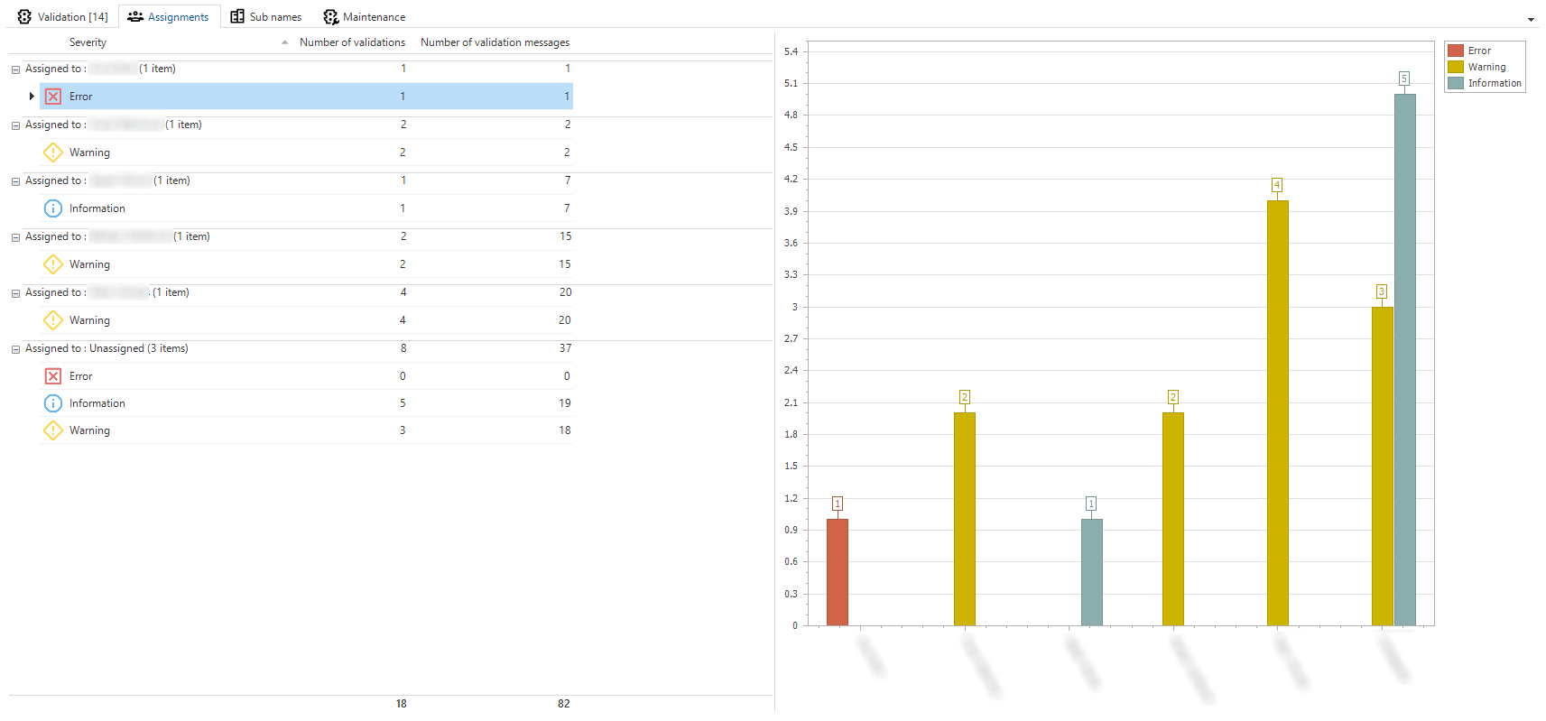Click Warning icon in row with 2 messages

pos(53,152)
